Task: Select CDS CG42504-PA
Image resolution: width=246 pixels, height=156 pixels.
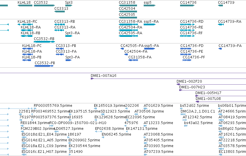Action: (x=126, y=54)
